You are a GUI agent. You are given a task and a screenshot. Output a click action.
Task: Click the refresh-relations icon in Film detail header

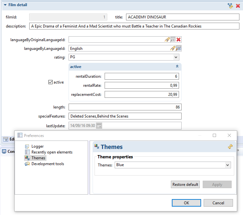pos(230,6)
